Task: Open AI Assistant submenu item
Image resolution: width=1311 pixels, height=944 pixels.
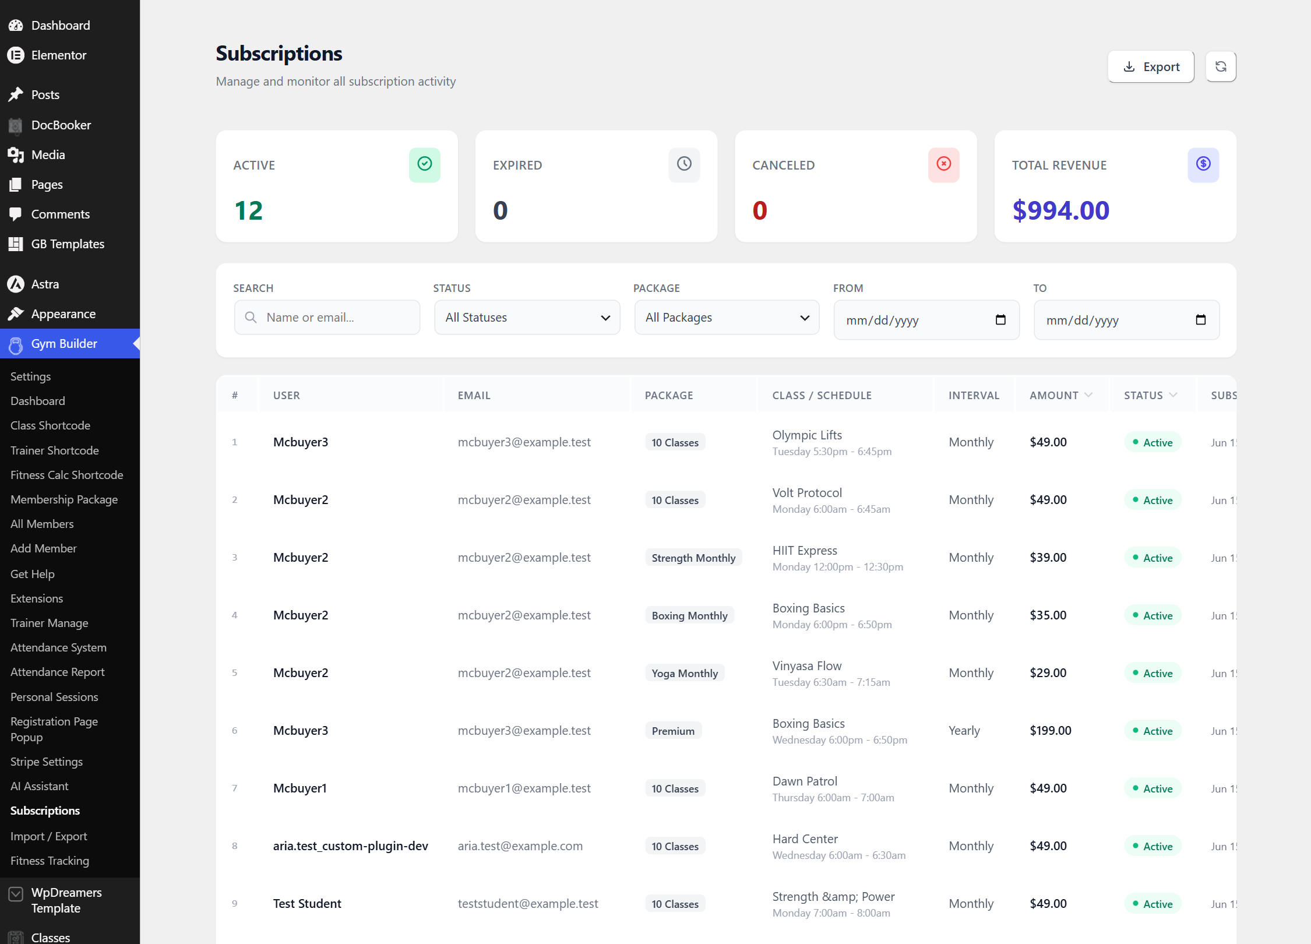Action: click(x=39, y=786)
